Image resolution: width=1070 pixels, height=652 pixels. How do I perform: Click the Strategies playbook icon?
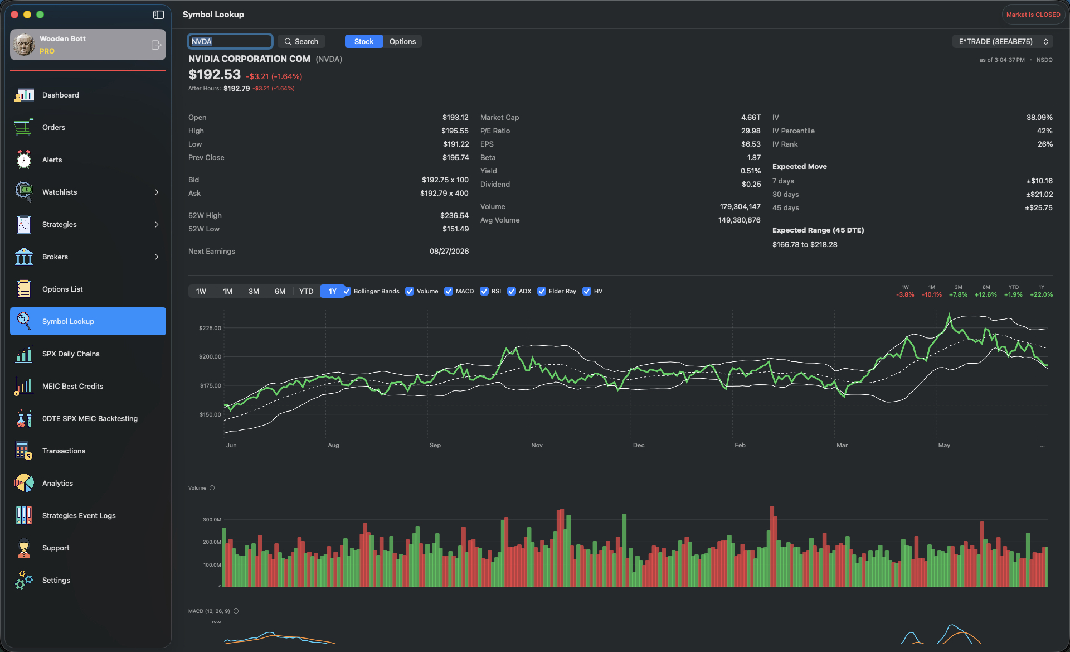click(24, 224)
